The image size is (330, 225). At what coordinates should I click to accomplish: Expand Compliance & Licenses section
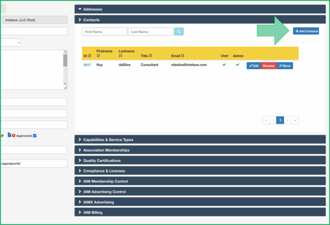(x=200, y=171)
